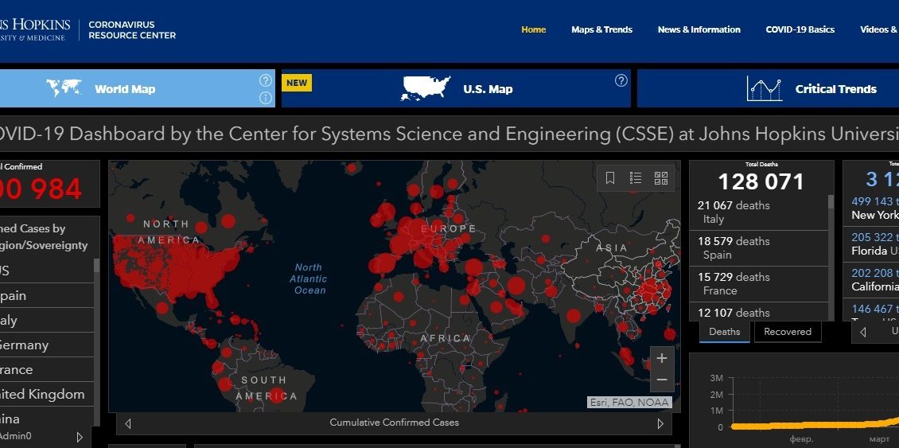The image size is (899, 448).
Task: Select United Kingdom in the country list
Action: (46, 394)
